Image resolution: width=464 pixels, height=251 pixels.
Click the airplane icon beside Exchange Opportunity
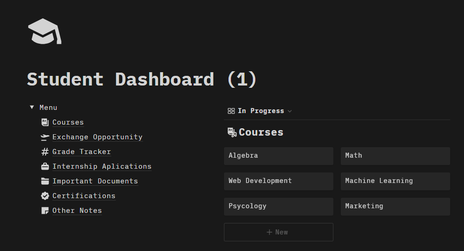[x=45, y=137]
